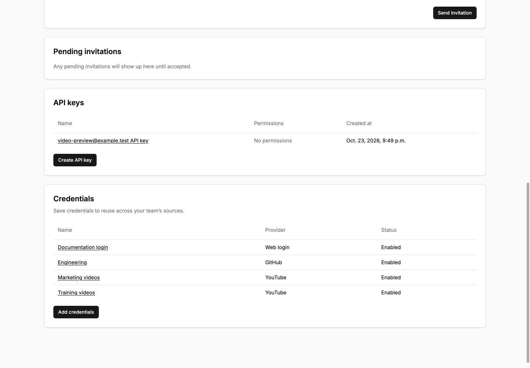Click the "Created at" column header
Viewport: 530px width, 368px height.
[x=359, y=123]
